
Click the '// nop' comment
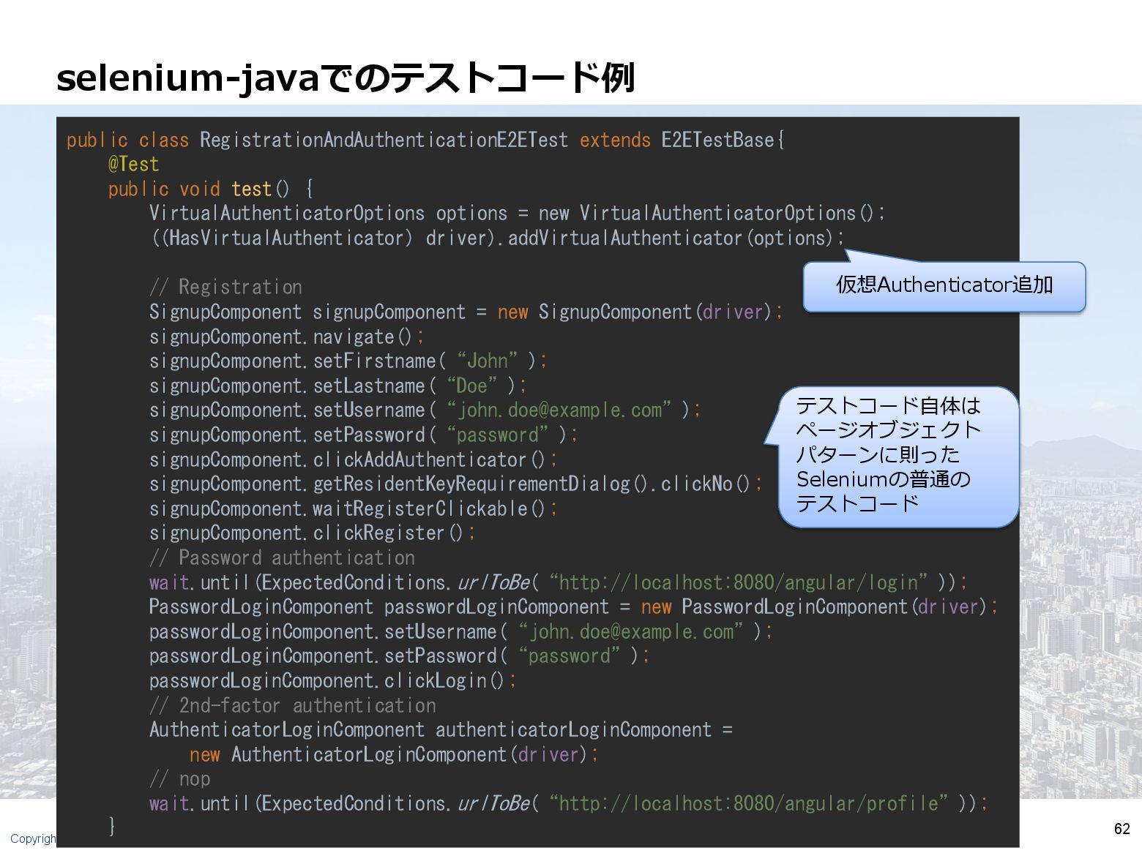(x=179, y=778)
